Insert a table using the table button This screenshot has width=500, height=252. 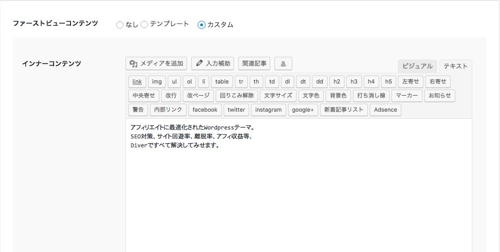point(222,82)
